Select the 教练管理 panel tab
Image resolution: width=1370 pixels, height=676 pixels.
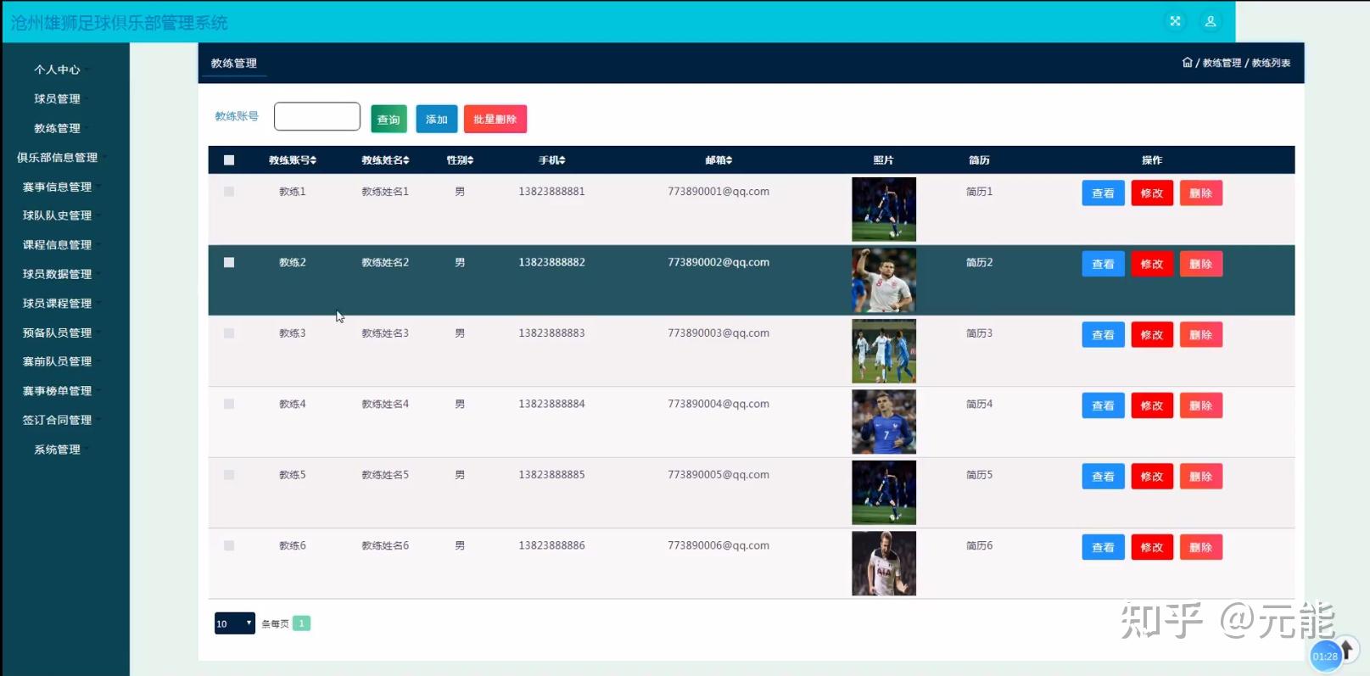click(234, 64)
